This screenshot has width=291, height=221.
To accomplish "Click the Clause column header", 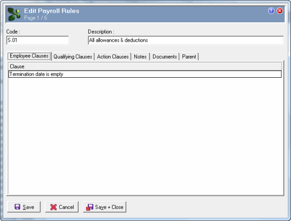I will pos(145,67).
